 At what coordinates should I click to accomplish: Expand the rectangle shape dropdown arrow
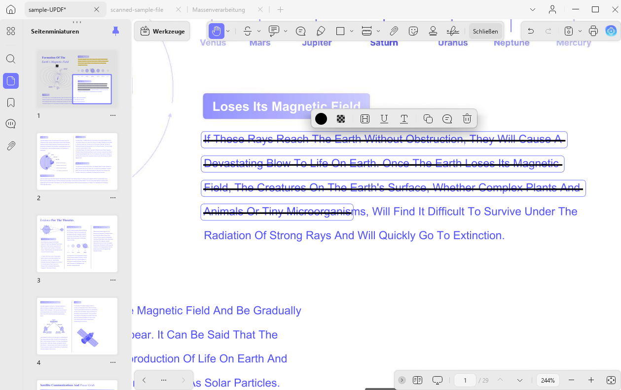352,31
